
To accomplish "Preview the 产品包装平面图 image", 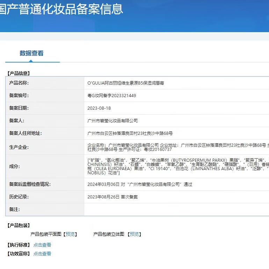I will [x=70, y=234].
